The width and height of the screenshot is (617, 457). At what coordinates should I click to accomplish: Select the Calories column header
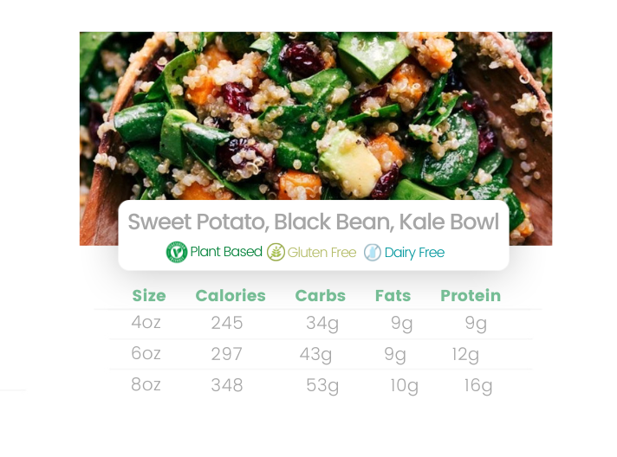pos(231,295)
